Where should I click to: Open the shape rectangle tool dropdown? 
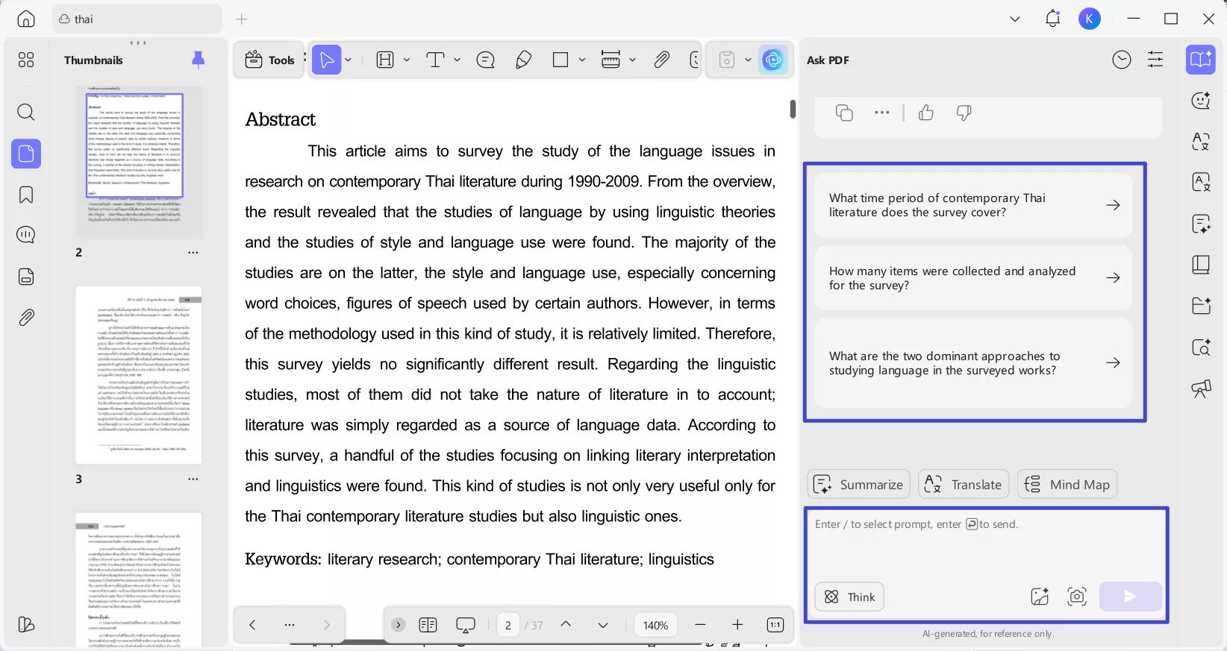[582, 60]
